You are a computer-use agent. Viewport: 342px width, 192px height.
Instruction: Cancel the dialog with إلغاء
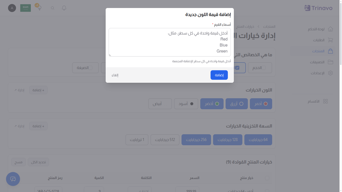pos(115,75)
